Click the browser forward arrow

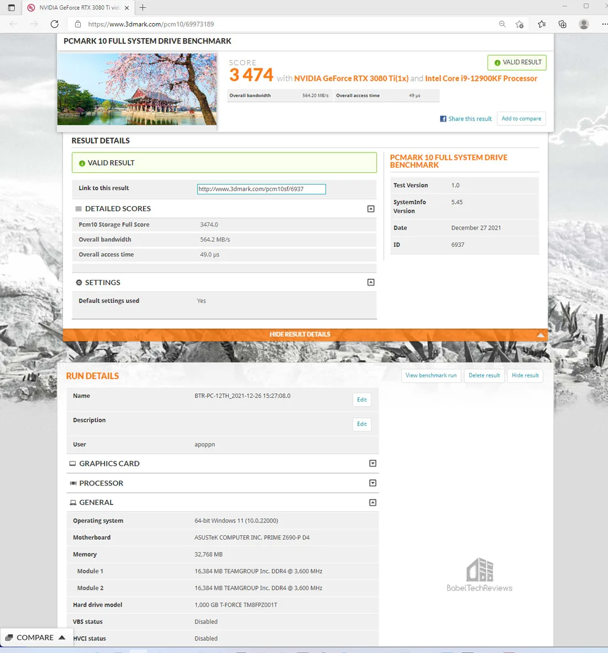pyautogui.click(x=34, y=24)
